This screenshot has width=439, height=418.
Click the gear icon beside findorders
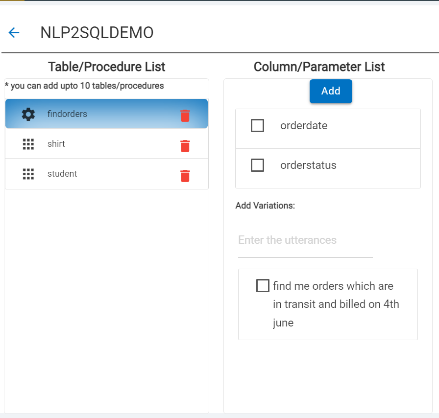[x=28, y=114]
